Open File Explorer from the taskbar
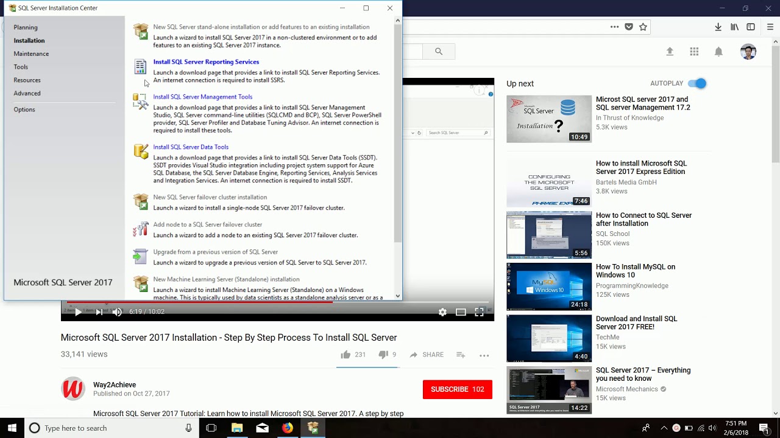Screen dimensions: 780x438 [x=237, y=428]
